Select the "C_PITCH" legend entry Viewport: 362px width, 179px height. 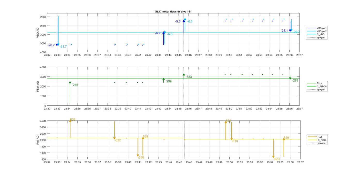[x=317, y=87]
